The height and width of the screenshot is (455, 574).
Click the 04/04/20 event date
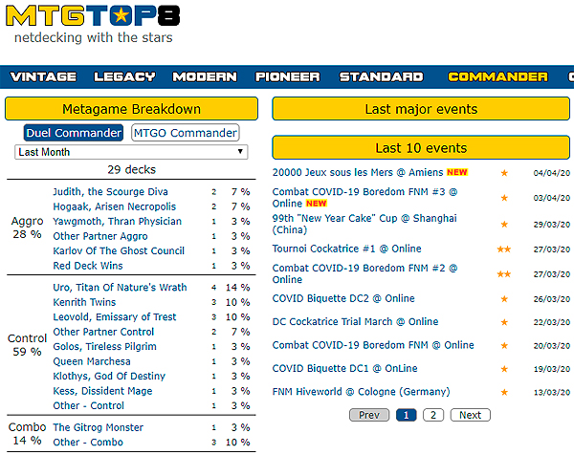[552, 173]
